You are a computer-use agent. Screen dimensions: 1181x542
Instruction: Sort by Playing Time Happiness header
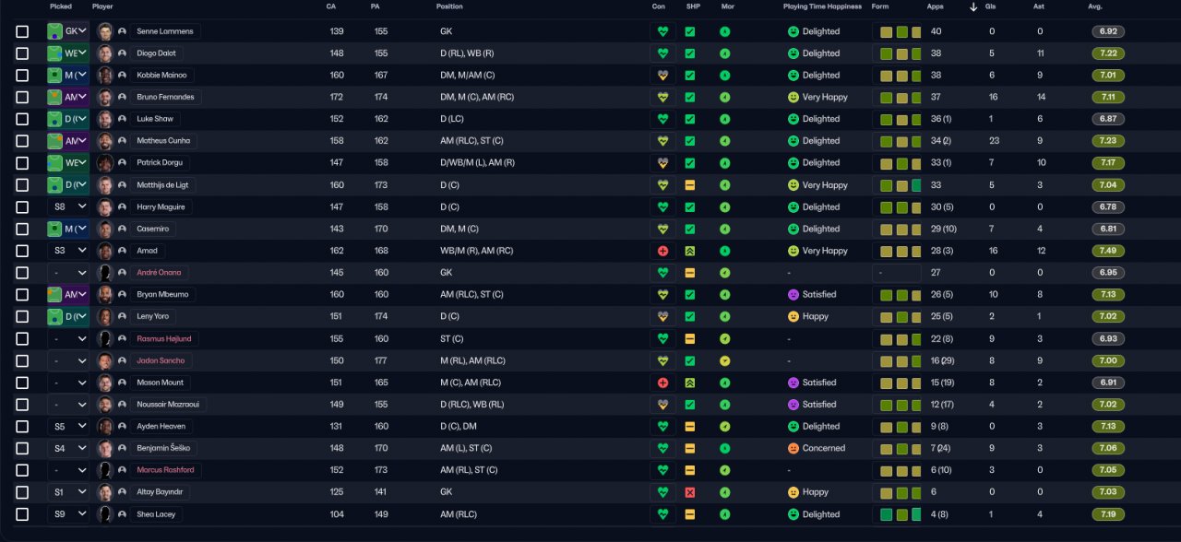(x=822, y=6)
